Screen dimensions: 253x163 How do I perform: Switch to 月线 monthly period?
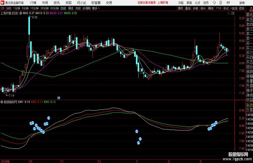click(x=78, y=8)
